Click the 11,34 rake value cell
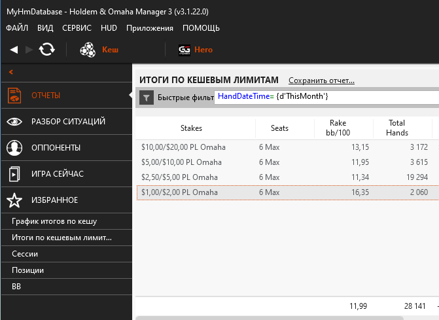 click(360, 177)
